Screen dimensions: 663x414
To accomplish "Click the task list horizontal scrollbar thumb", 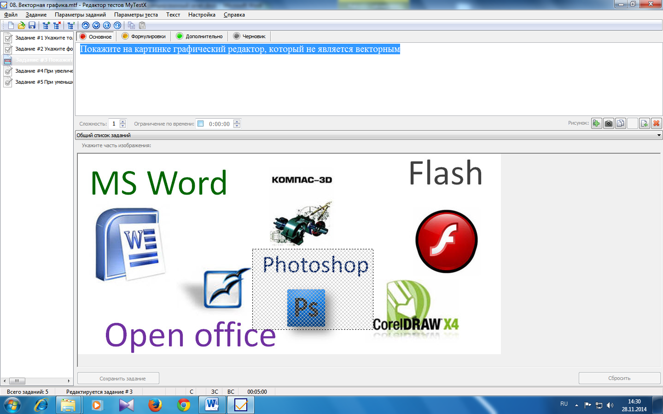I will coord(17,381).
